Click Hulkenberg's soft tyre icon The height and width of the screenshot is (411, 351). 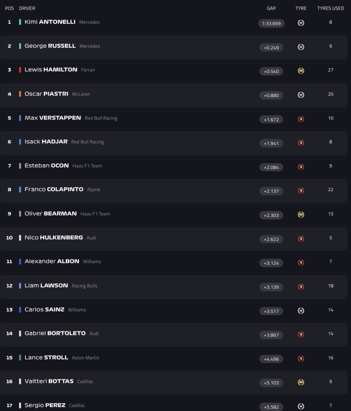point(301,238)
